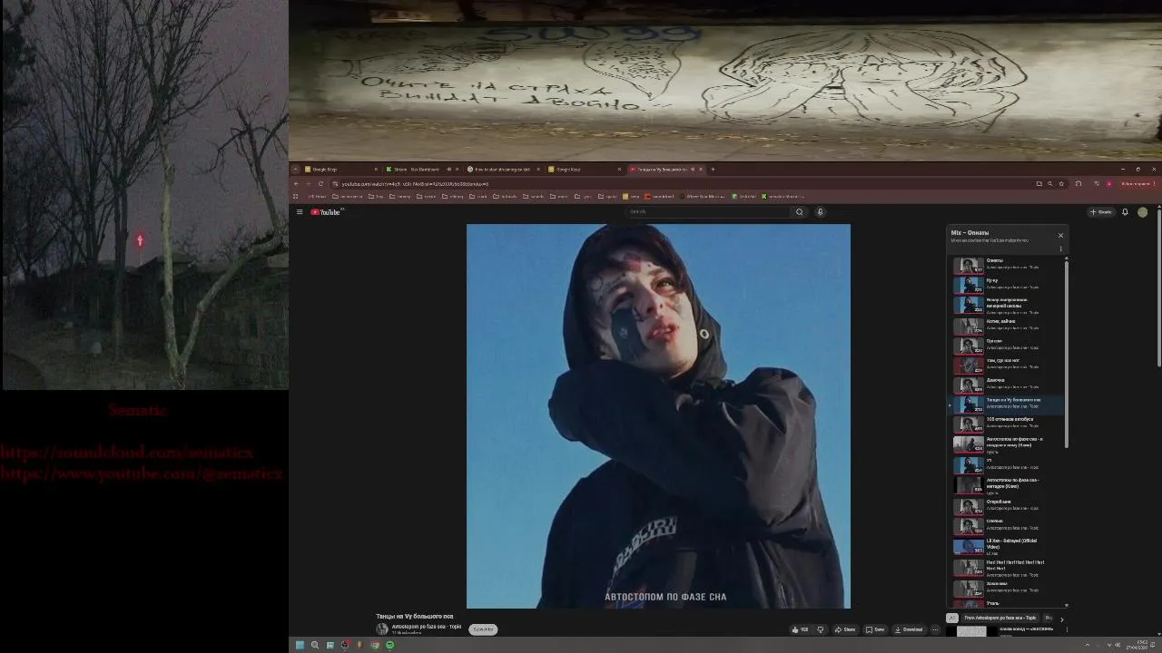
Task: Like the video with thumbs up
Action: click(800, 629)
